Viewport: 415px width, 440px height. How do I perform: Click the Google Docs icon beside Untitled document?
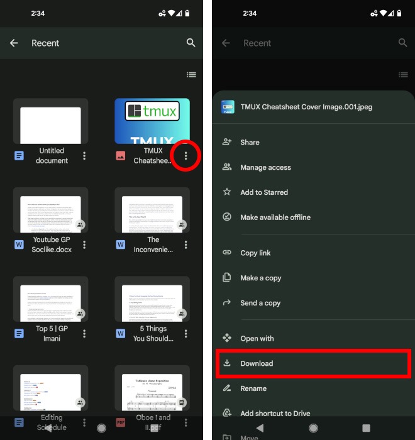(19, 155)
